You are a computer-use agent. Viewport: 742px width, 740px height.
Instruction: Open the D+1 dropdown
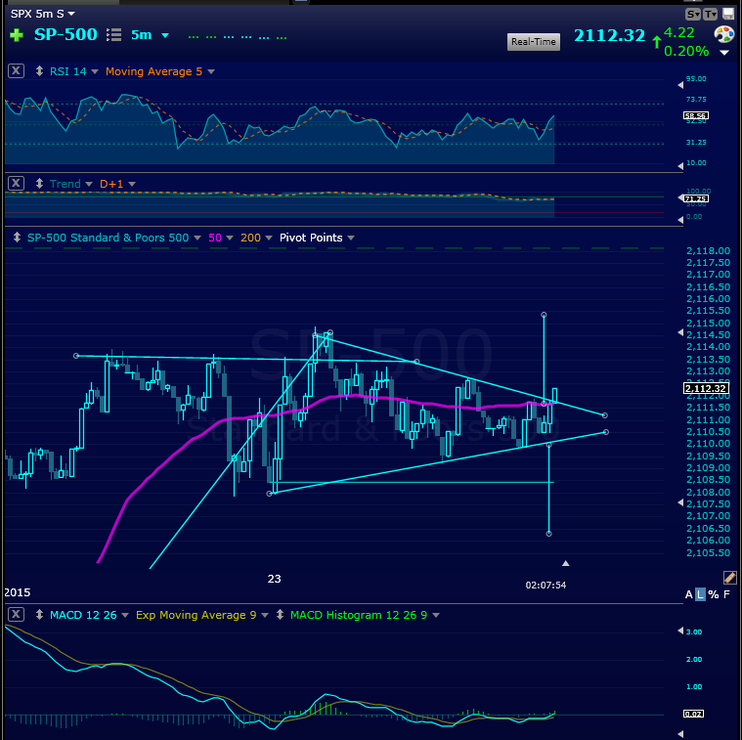click(x=132, y=184)
